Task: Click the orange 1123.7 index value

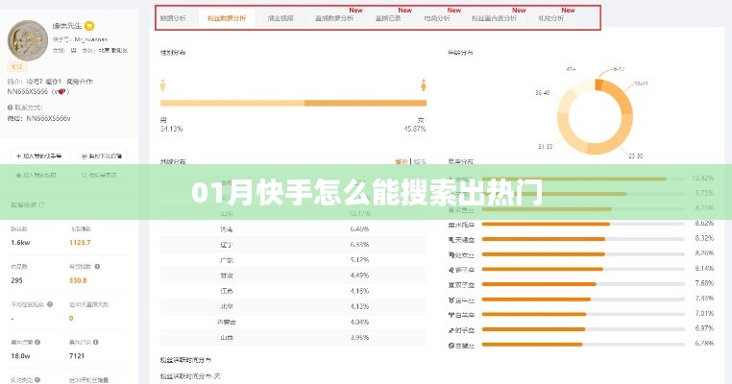Action: pyautogui.click(x=80, y=243)
